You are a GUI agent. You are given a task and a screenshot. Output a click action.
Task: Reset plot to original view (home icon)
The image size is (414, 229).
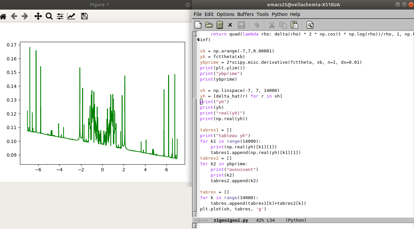click(3, 16)
